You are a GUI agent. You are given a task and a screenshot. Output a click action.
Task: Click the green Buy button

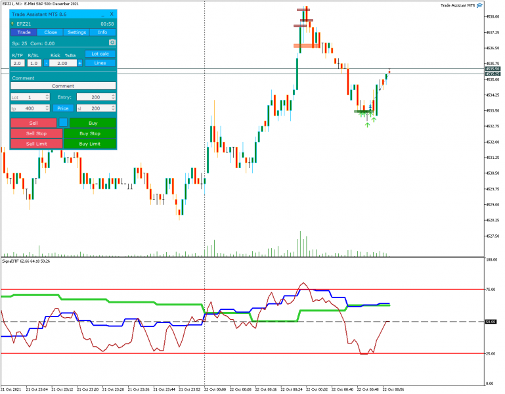(x=93, y=123)
